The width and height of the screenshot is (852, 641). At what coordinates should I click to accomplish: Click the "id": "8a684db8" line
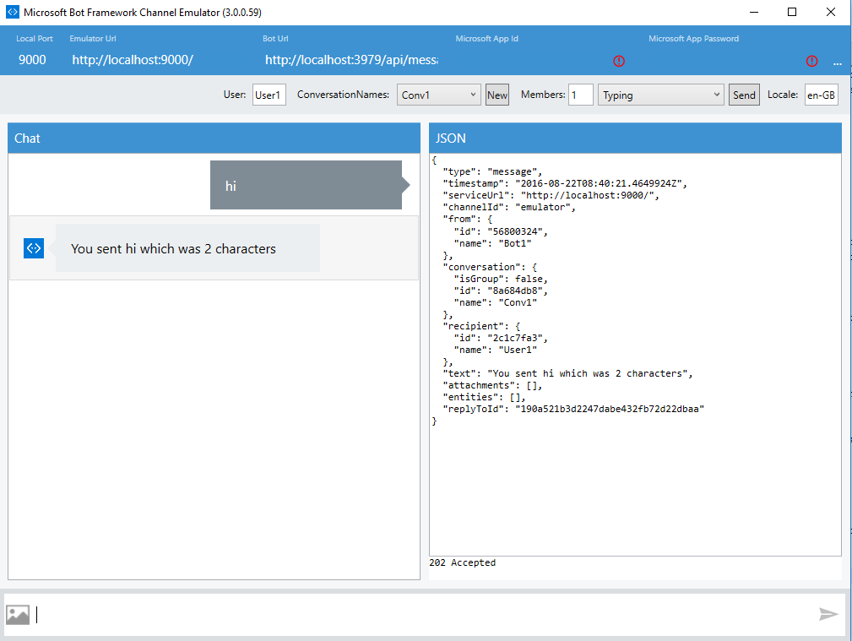pyautogui.click(x=501, y=291)
